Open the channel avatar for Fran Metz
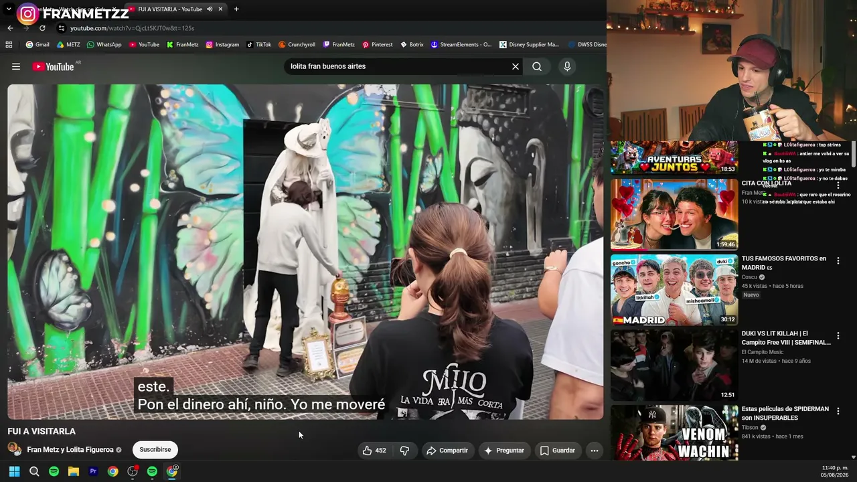The height and width of the screenshot is (482, 857). point(14,450)
